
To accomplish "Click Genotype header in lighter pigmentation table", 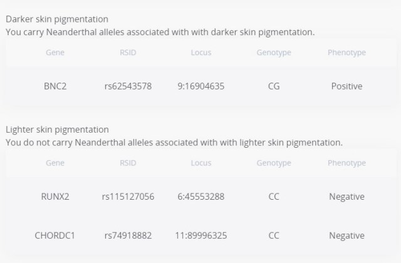I will [x=274, y=163].
